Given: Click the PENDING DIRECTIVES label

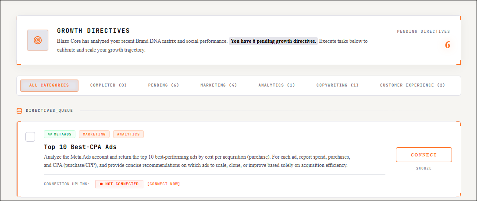Looking at the screenshot, I should click(x=424, y=31).
